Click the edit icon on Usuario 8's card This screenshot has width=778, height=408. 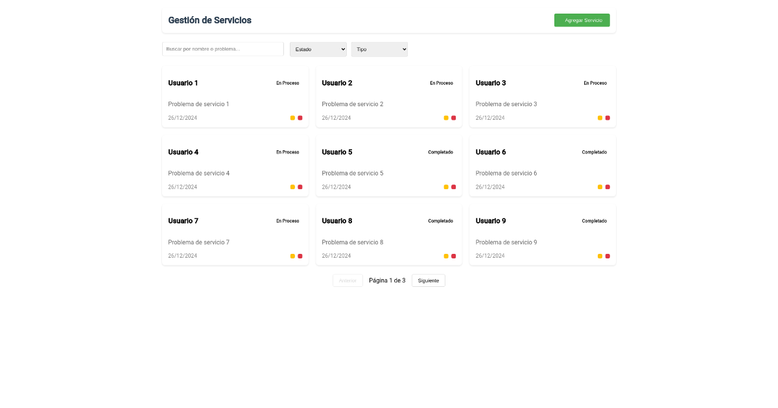coord(445,256)
